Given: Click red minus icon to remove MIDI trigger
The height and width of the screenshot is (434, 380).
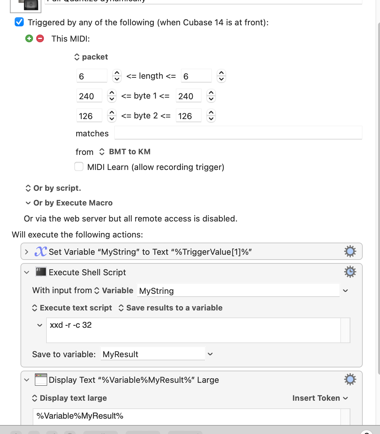Looking at the screenshot, I should click(x=40, y=39).
